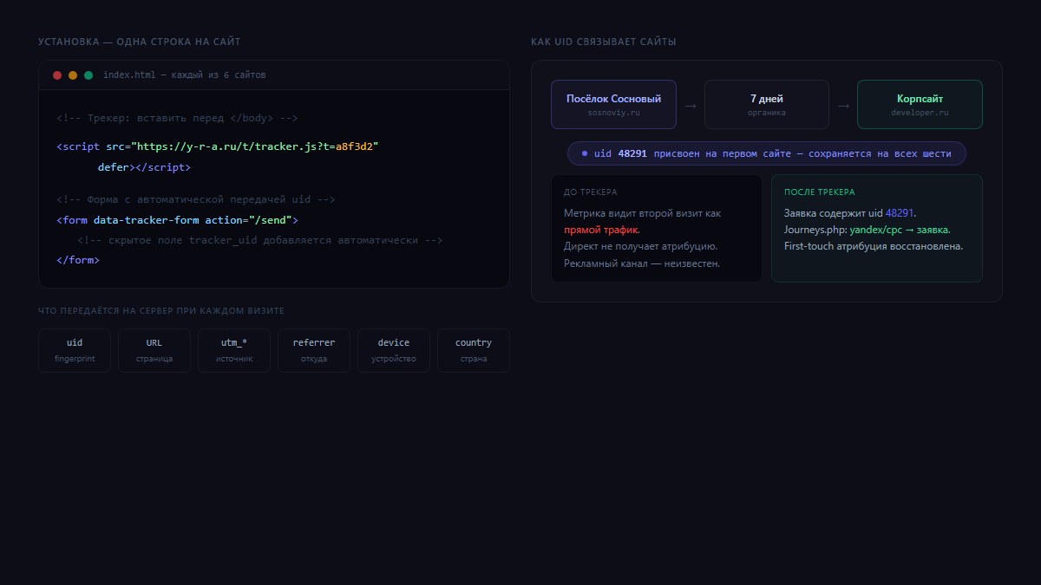Click the uid 48291 status pill

pyautogui.click(x=767, y=153)
